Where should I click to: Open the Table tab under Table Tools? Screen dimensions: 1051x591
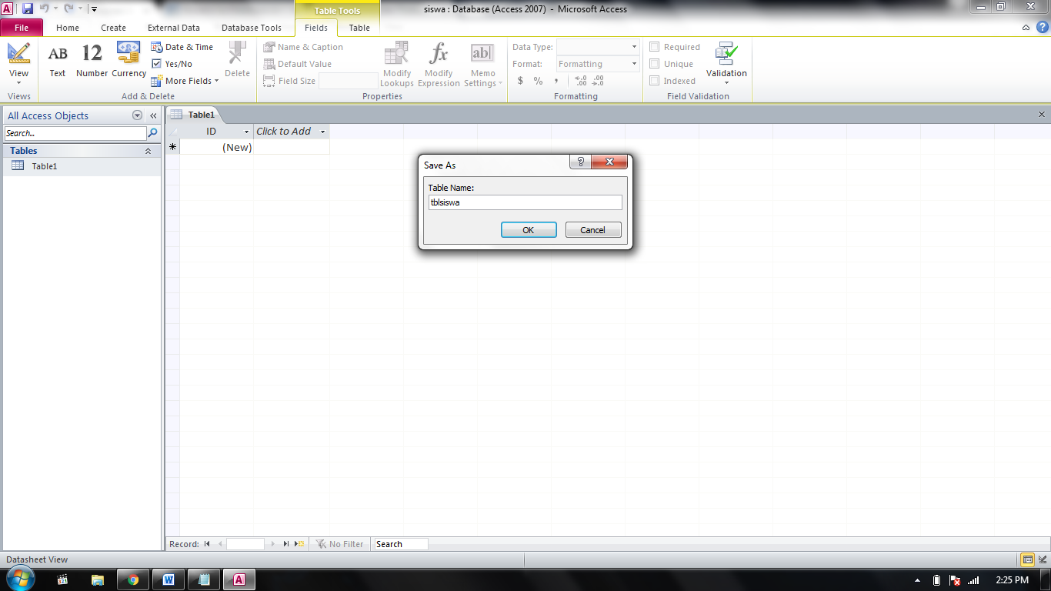pos(359,27)
